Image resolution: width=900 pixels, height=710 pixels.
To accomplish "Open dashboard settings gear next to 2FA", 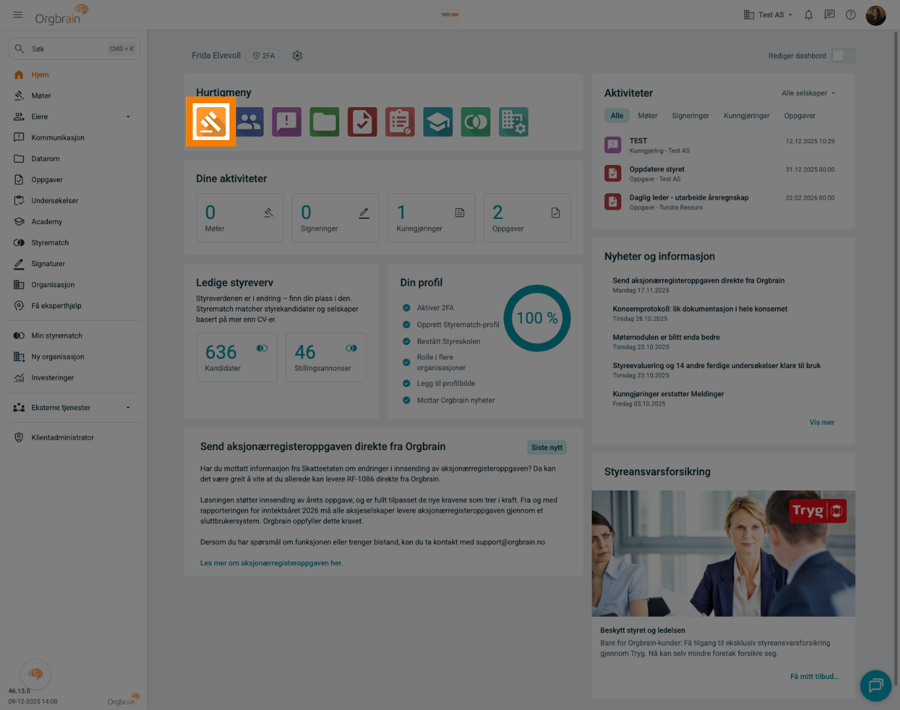I will [297, 56].
